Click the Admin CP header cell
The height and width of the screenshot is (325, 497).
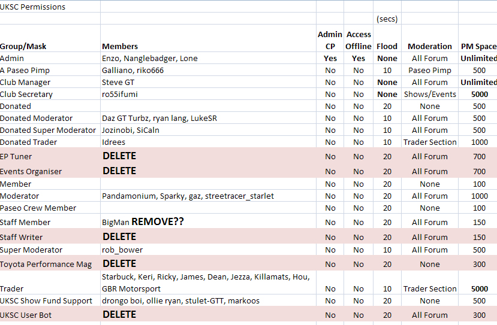pyautogui.click(x=330, y=38)
